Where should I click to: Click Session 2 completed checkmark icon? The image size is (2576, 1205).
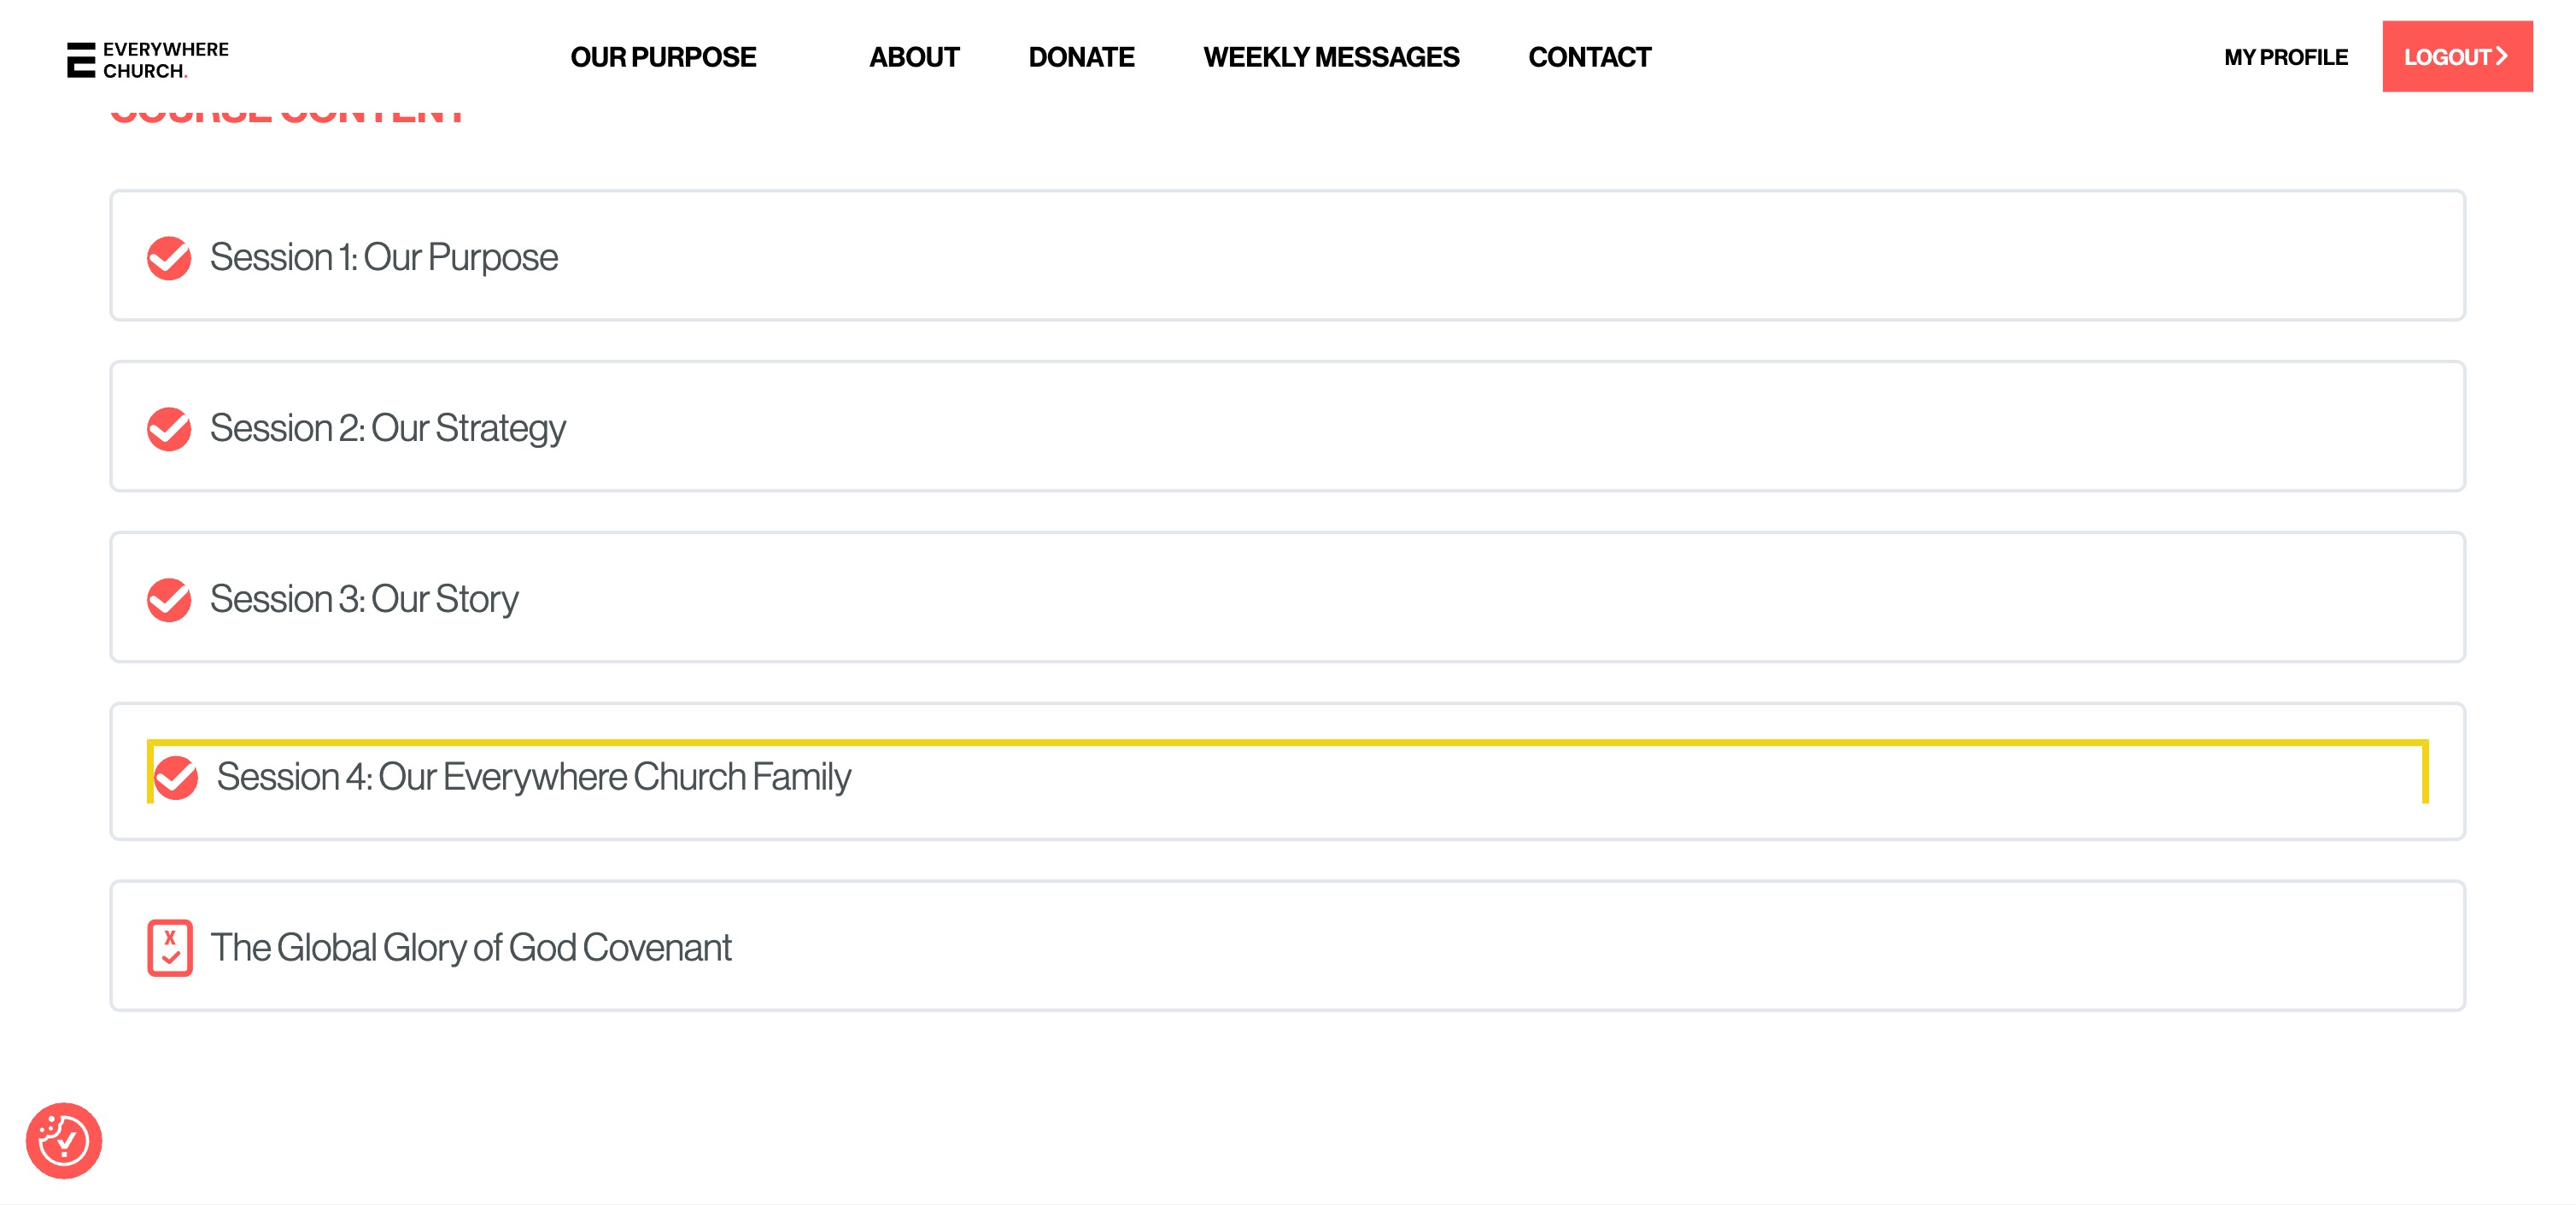click(x=169, y=428)
